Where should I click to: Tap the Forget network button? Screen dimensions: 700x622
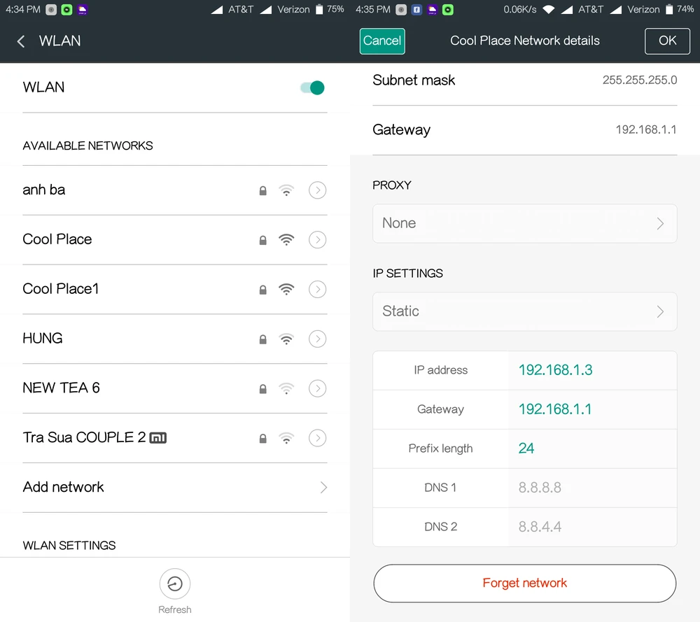coord(524,583)
